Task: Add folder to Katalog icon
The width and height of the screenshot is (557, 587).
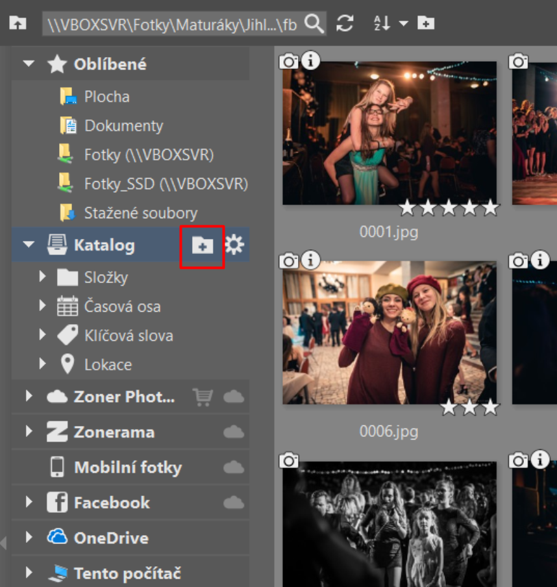Action: 203,245
